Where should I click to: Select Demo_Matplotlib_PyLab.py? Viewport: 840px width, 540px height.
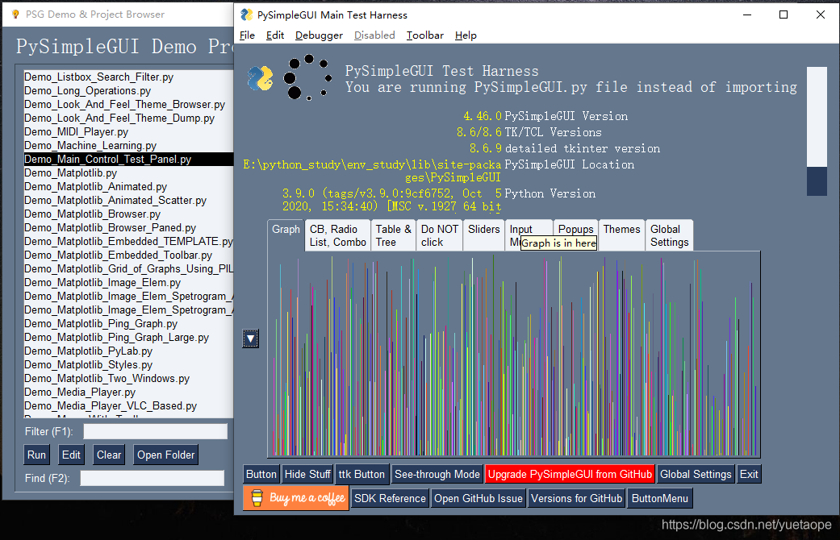[x=128, y=351]
